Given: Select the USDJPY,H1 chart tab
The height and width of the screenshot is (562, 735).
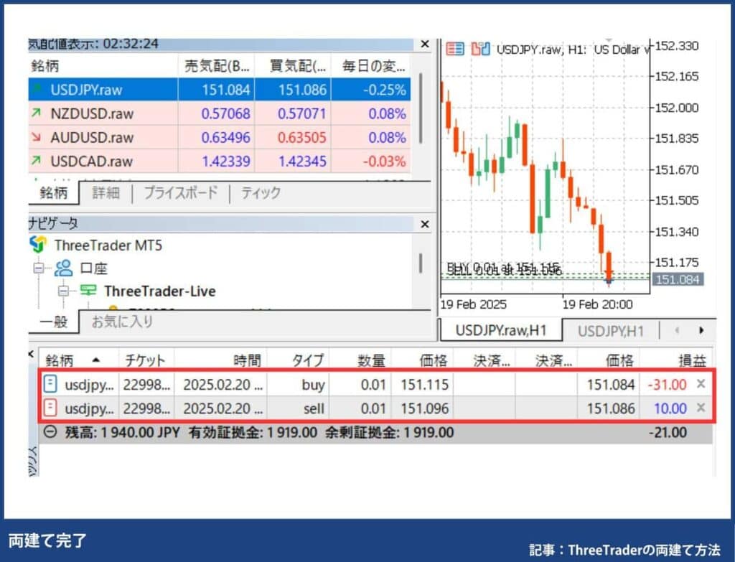Looking at the screenshot, I should tap(611, 332).
